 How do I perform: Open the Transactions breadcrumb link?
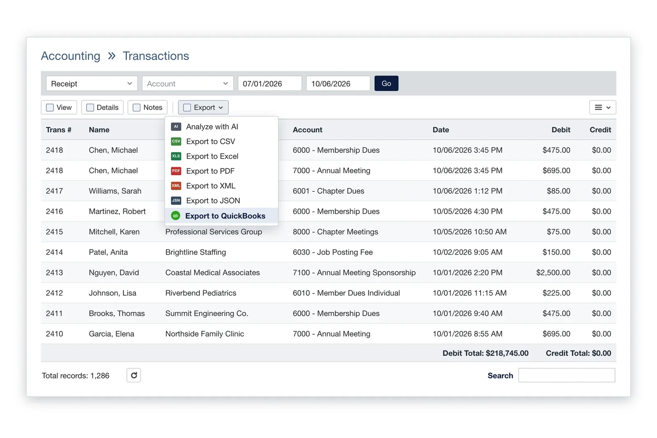pos(156,56)
